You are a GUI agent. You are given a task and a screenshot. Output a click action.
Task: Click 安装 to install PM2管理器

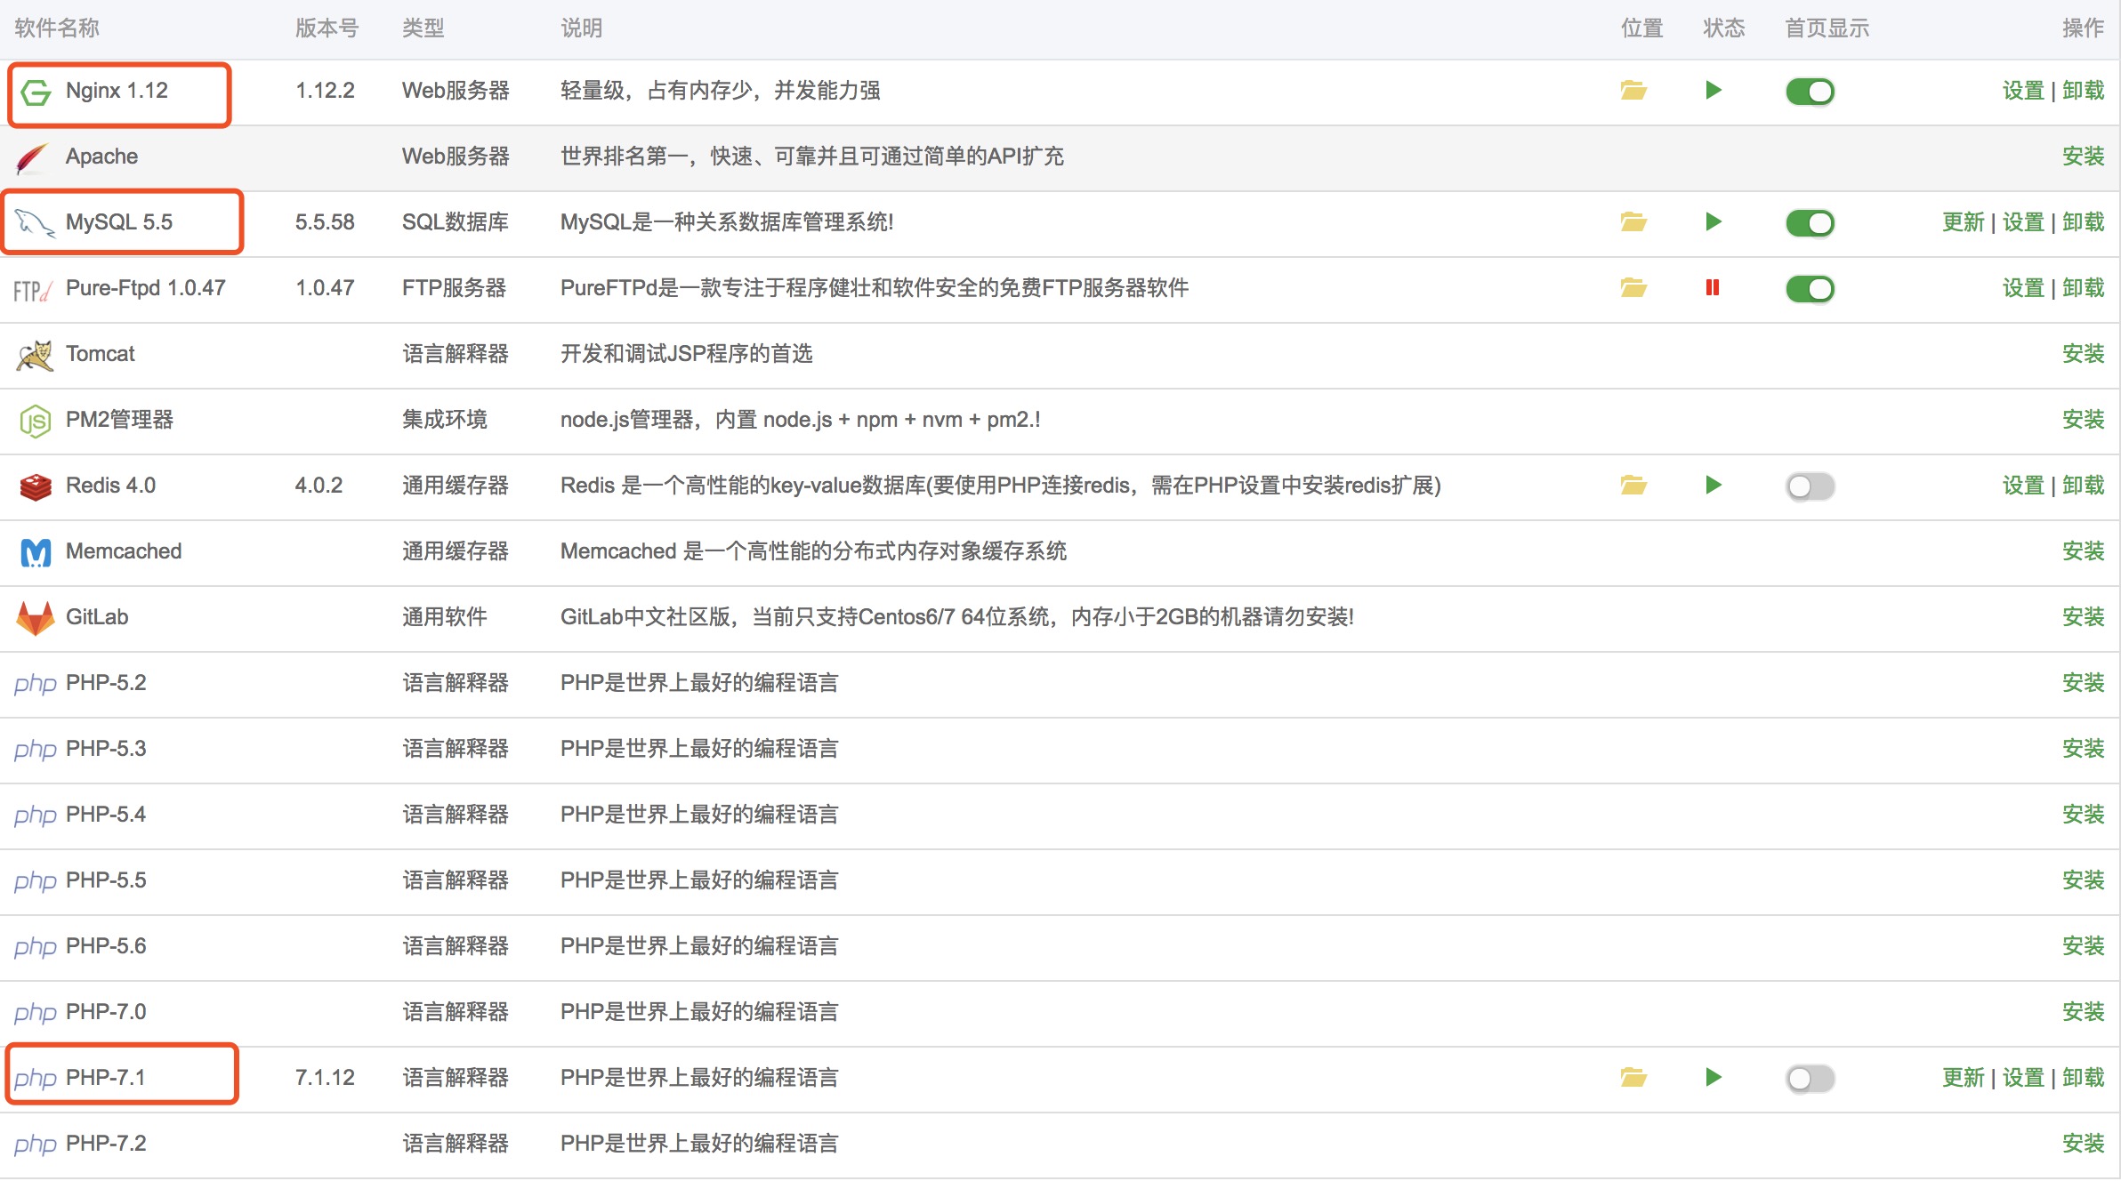click(2084, 420)
